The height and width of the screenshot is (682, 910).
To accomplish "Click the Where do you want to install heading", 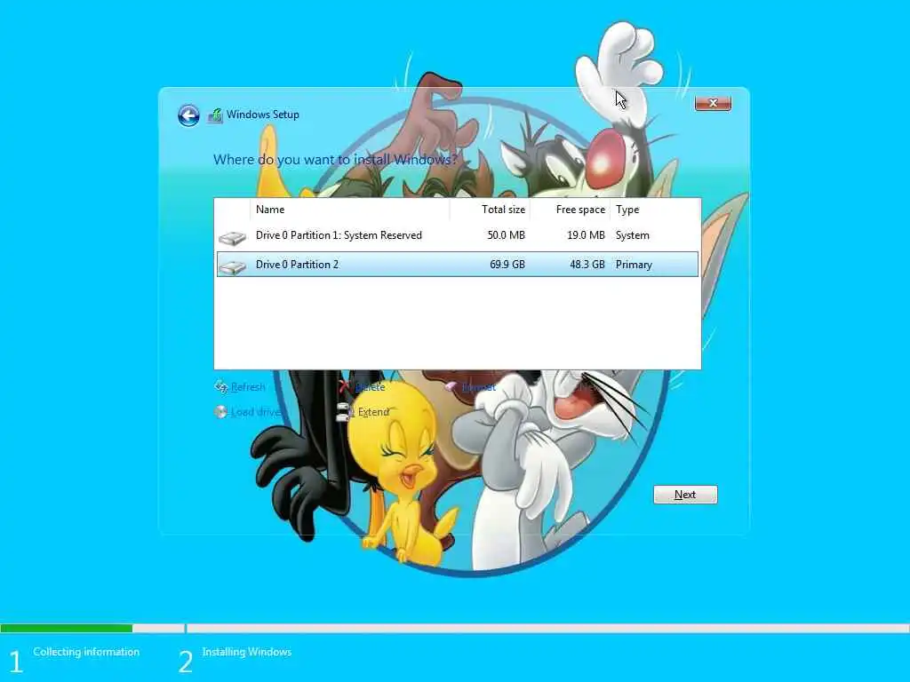I will [x=335, y=160].
